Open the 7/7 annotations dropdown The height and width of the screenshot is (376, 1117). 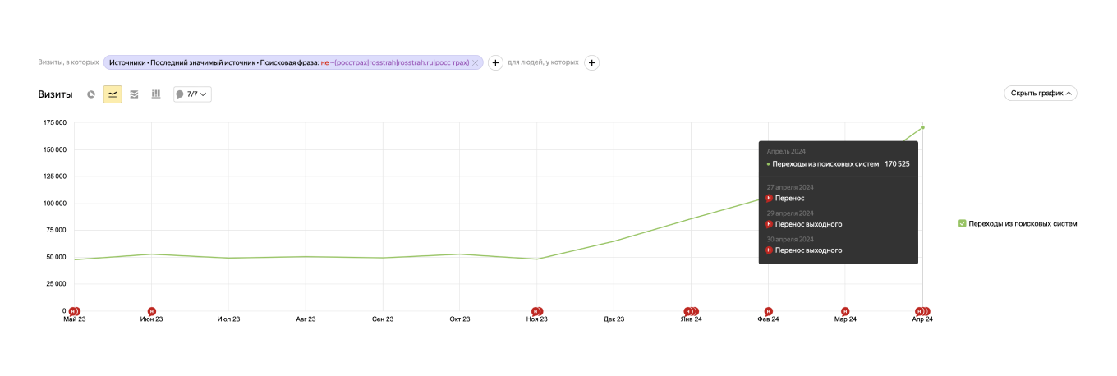(x=192, y=94)
